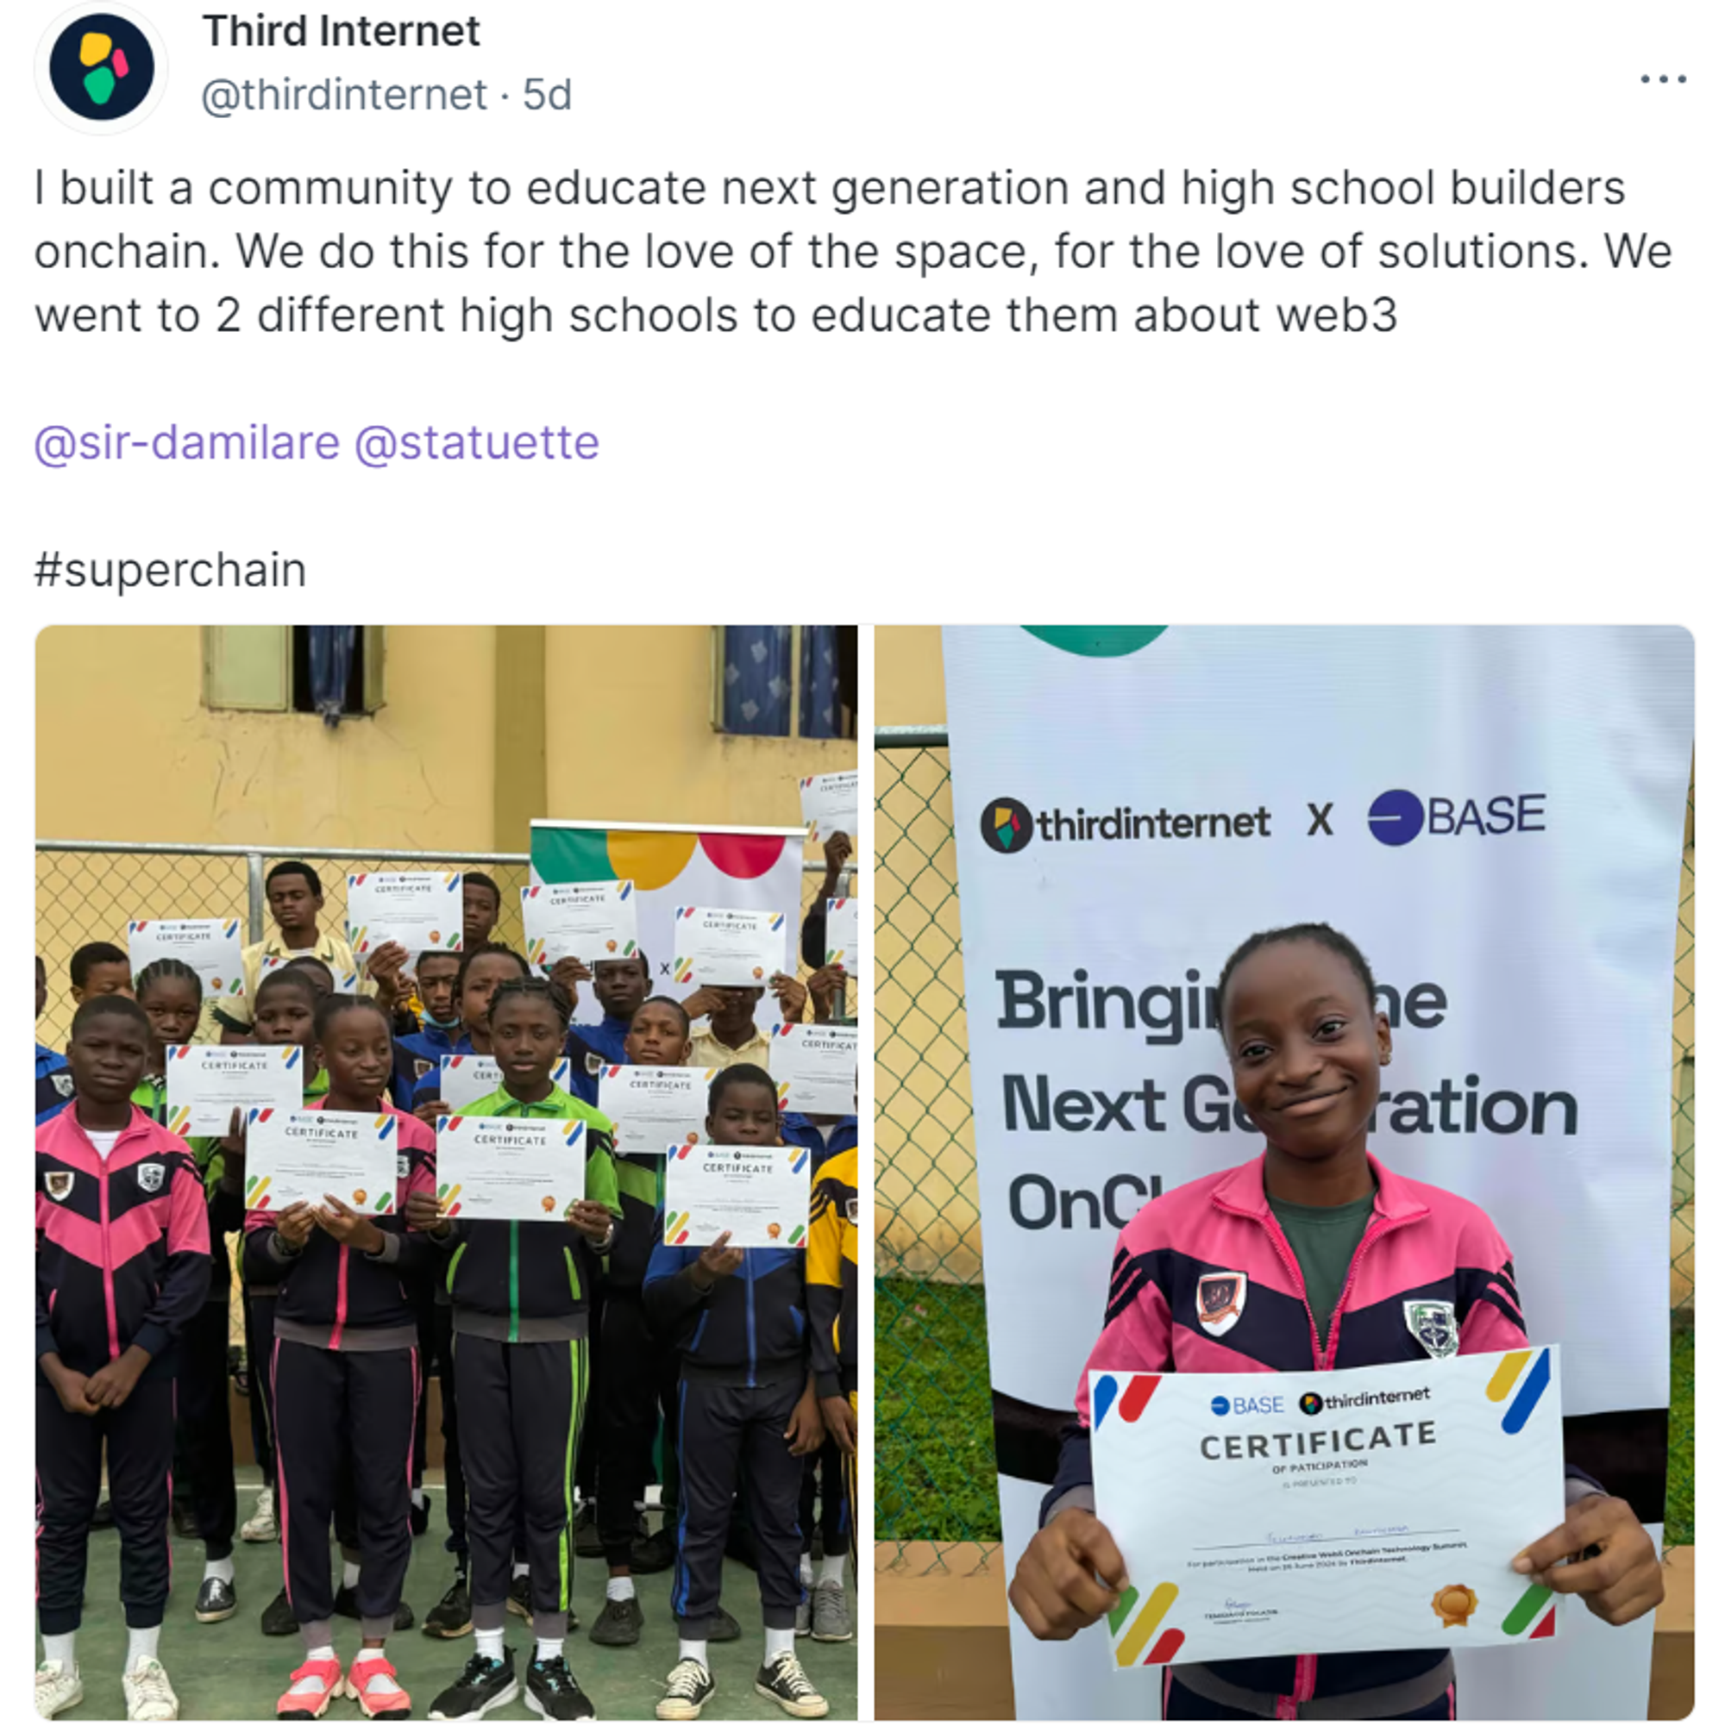The width and height of the screenshot is (1725, 1726).
Task: Open the post via the 5d timestamp
Action: (x=547, y=95)
